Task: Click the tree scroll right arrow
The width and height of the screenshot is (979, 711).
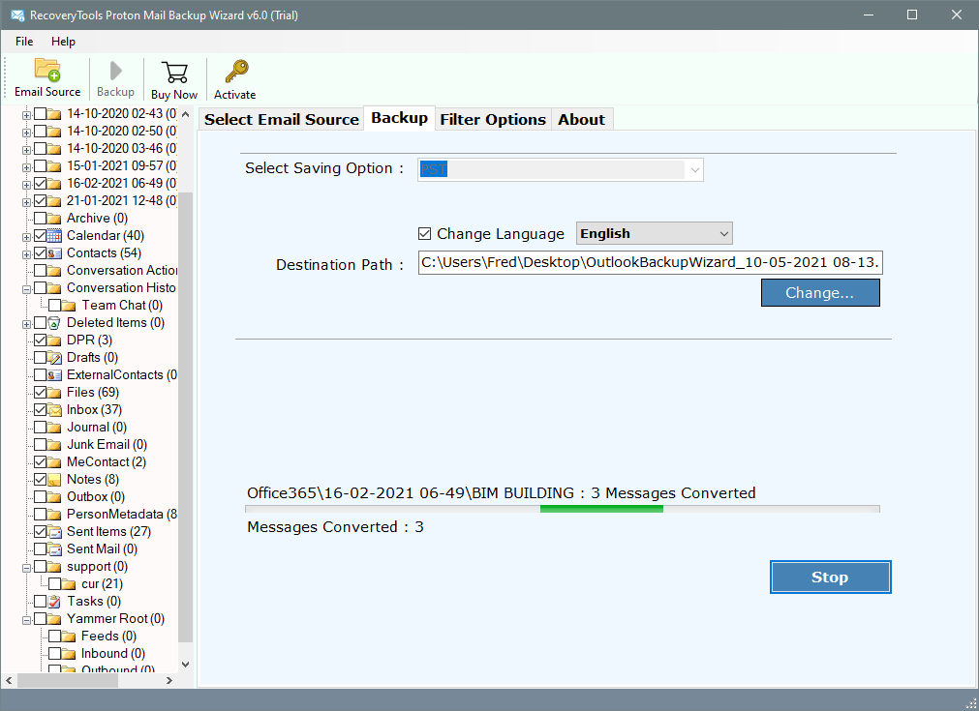Action: 169,680
